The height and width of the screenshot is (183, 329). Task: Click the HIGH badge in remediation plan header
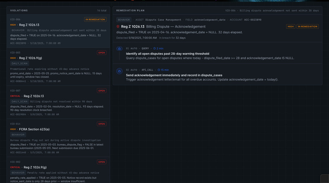(291, 26)
